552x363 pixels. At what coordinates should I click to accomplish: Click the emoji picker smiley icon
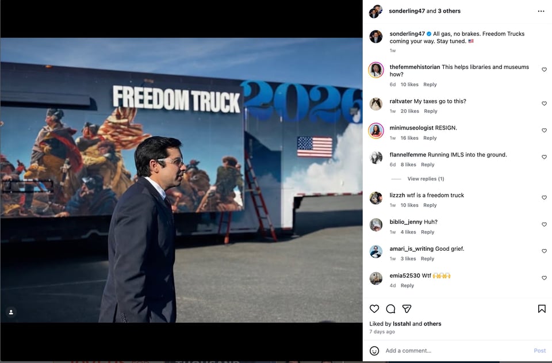[x=375, y=350]
